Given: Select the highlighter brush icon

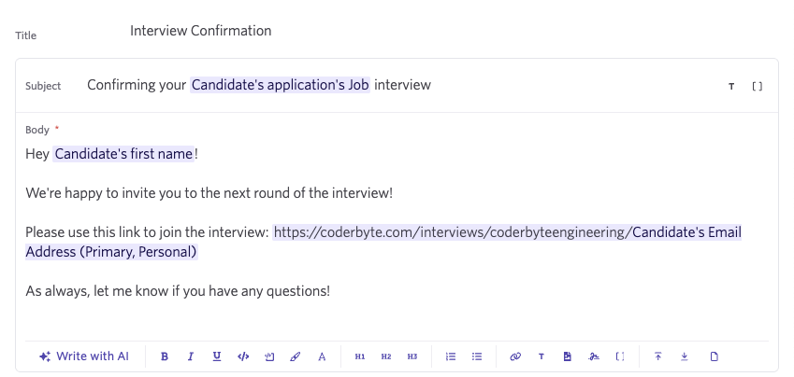Looking at the screenshot, I should (296, 356).
